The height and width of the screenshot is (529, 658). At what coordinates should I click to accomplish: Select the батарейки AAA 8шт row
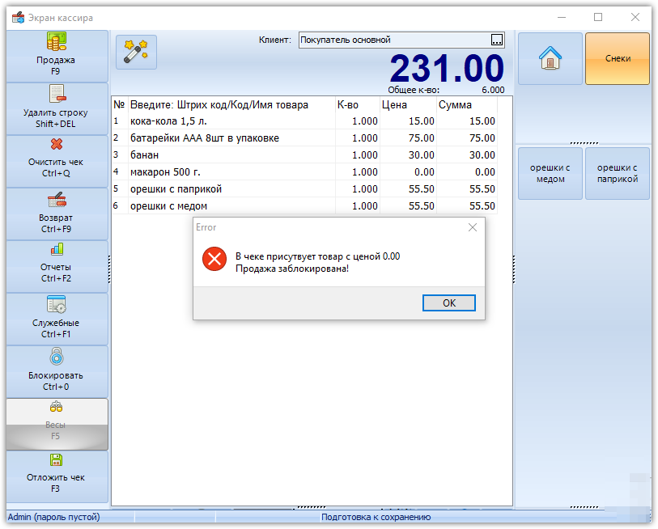click(304, 138)
